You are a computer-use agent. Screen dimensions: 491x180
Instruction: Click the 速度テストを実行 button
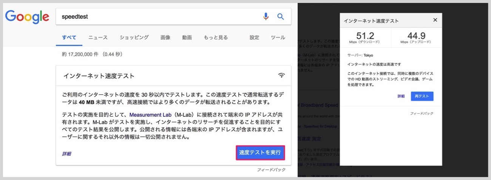pos(260,153)
